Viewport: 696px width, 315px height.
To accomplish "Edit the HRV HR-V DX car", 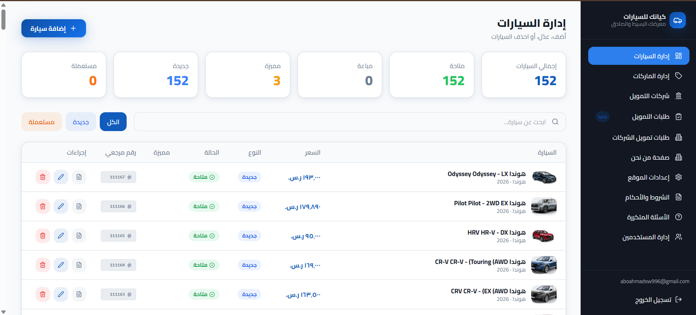I will [x=61, y=236].
